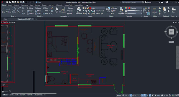Toggle MODEL space button in status bar
This screenshot has width=179, height=97.
click(x=119, y=95)
